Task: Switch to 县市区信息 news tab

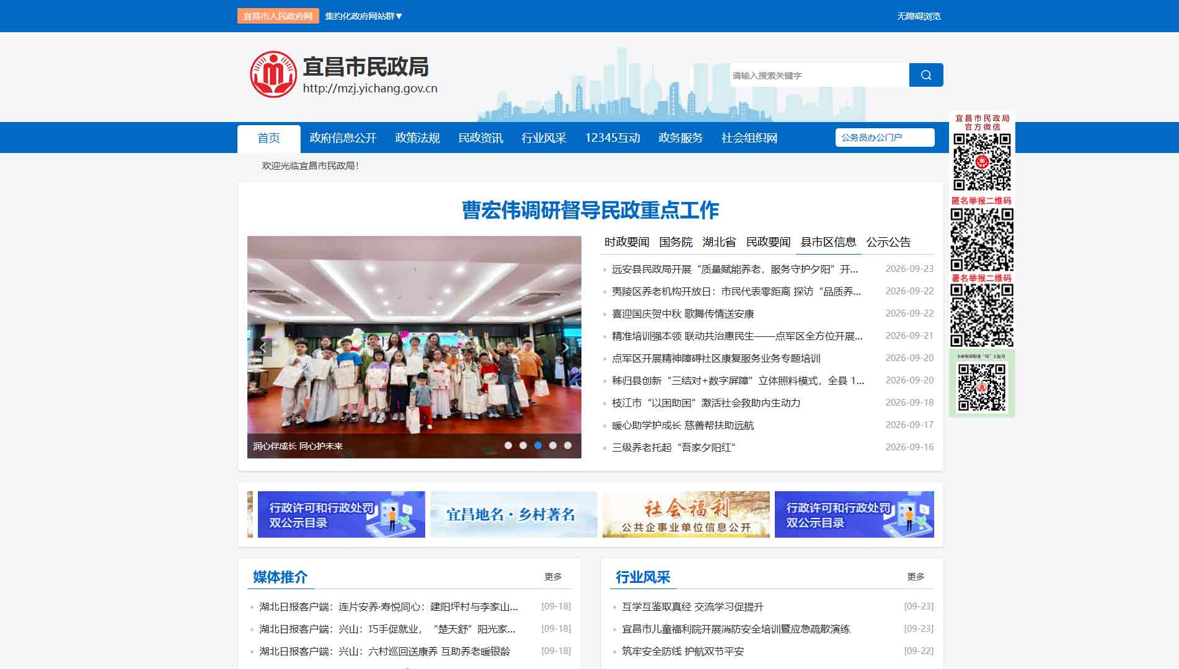Action: [x=828, y=242]
